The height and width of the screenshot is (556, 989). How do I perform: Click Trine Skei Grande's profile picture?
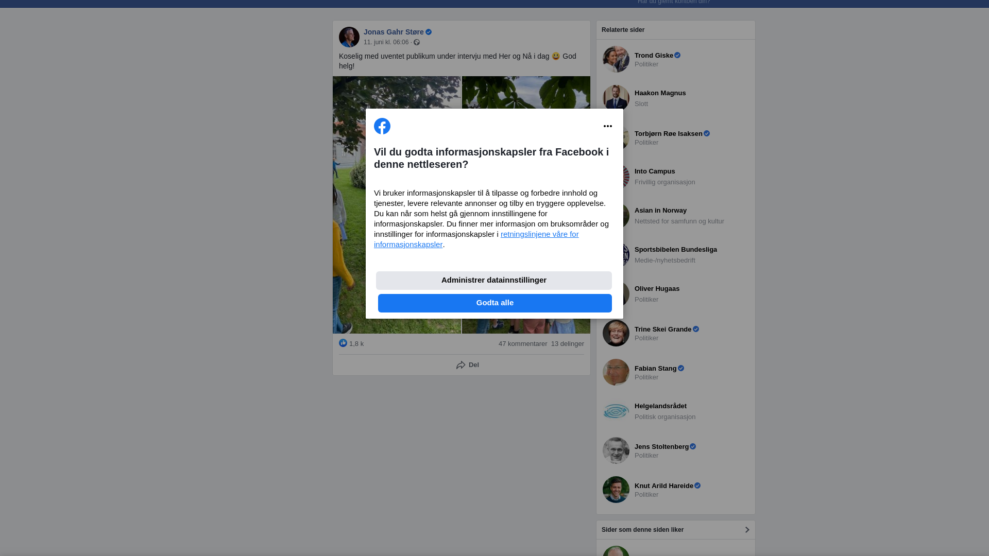click(616, 333)
